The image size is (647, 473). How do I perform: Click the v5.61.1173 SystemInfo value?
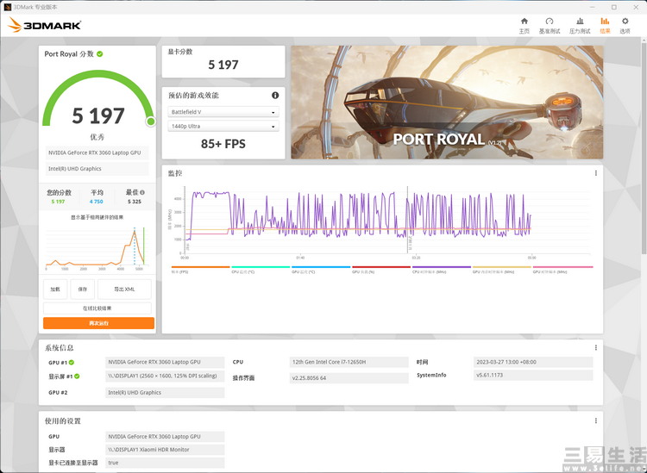pyautogui.click(x=533, y=376)
